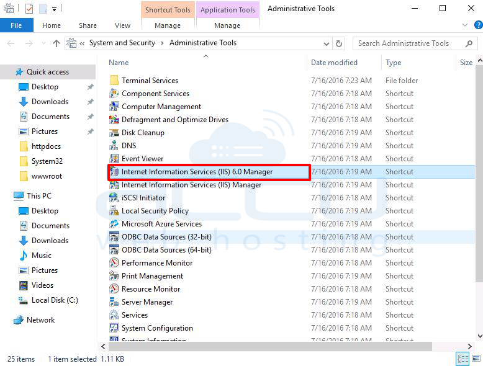Open the Manage tab under Application Tools

227,25
